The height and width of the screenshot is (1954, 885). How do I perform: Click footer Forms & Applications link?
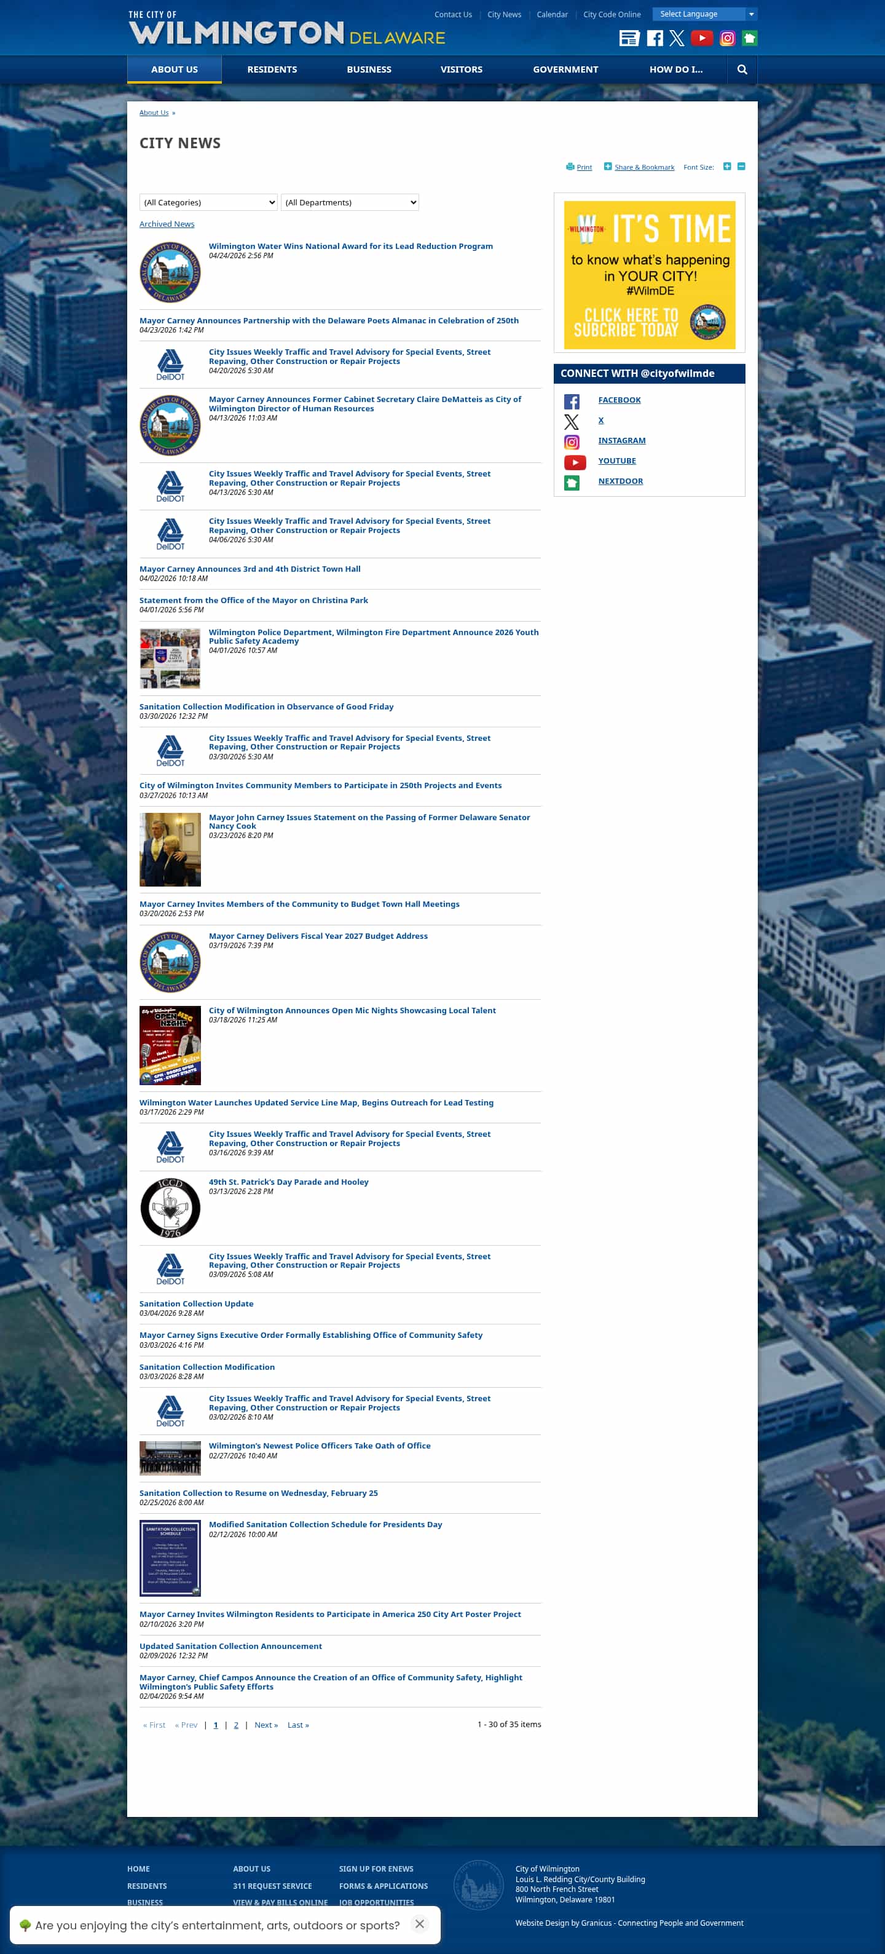383,1886
